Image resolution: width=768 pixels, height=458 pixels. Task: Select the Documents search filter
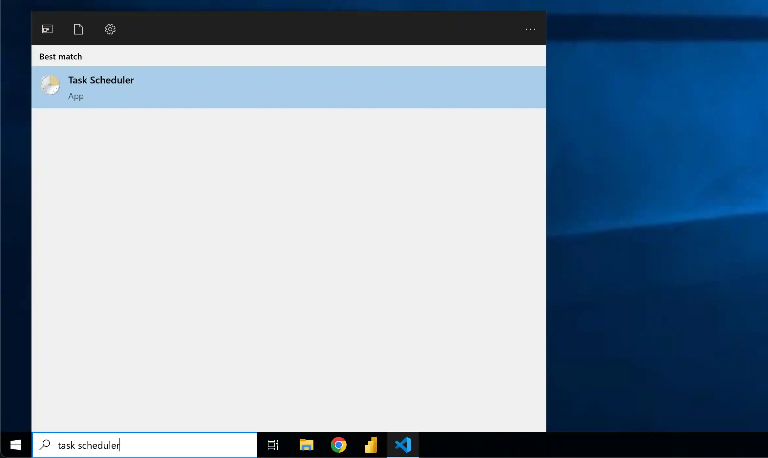(x=78, y=29)
